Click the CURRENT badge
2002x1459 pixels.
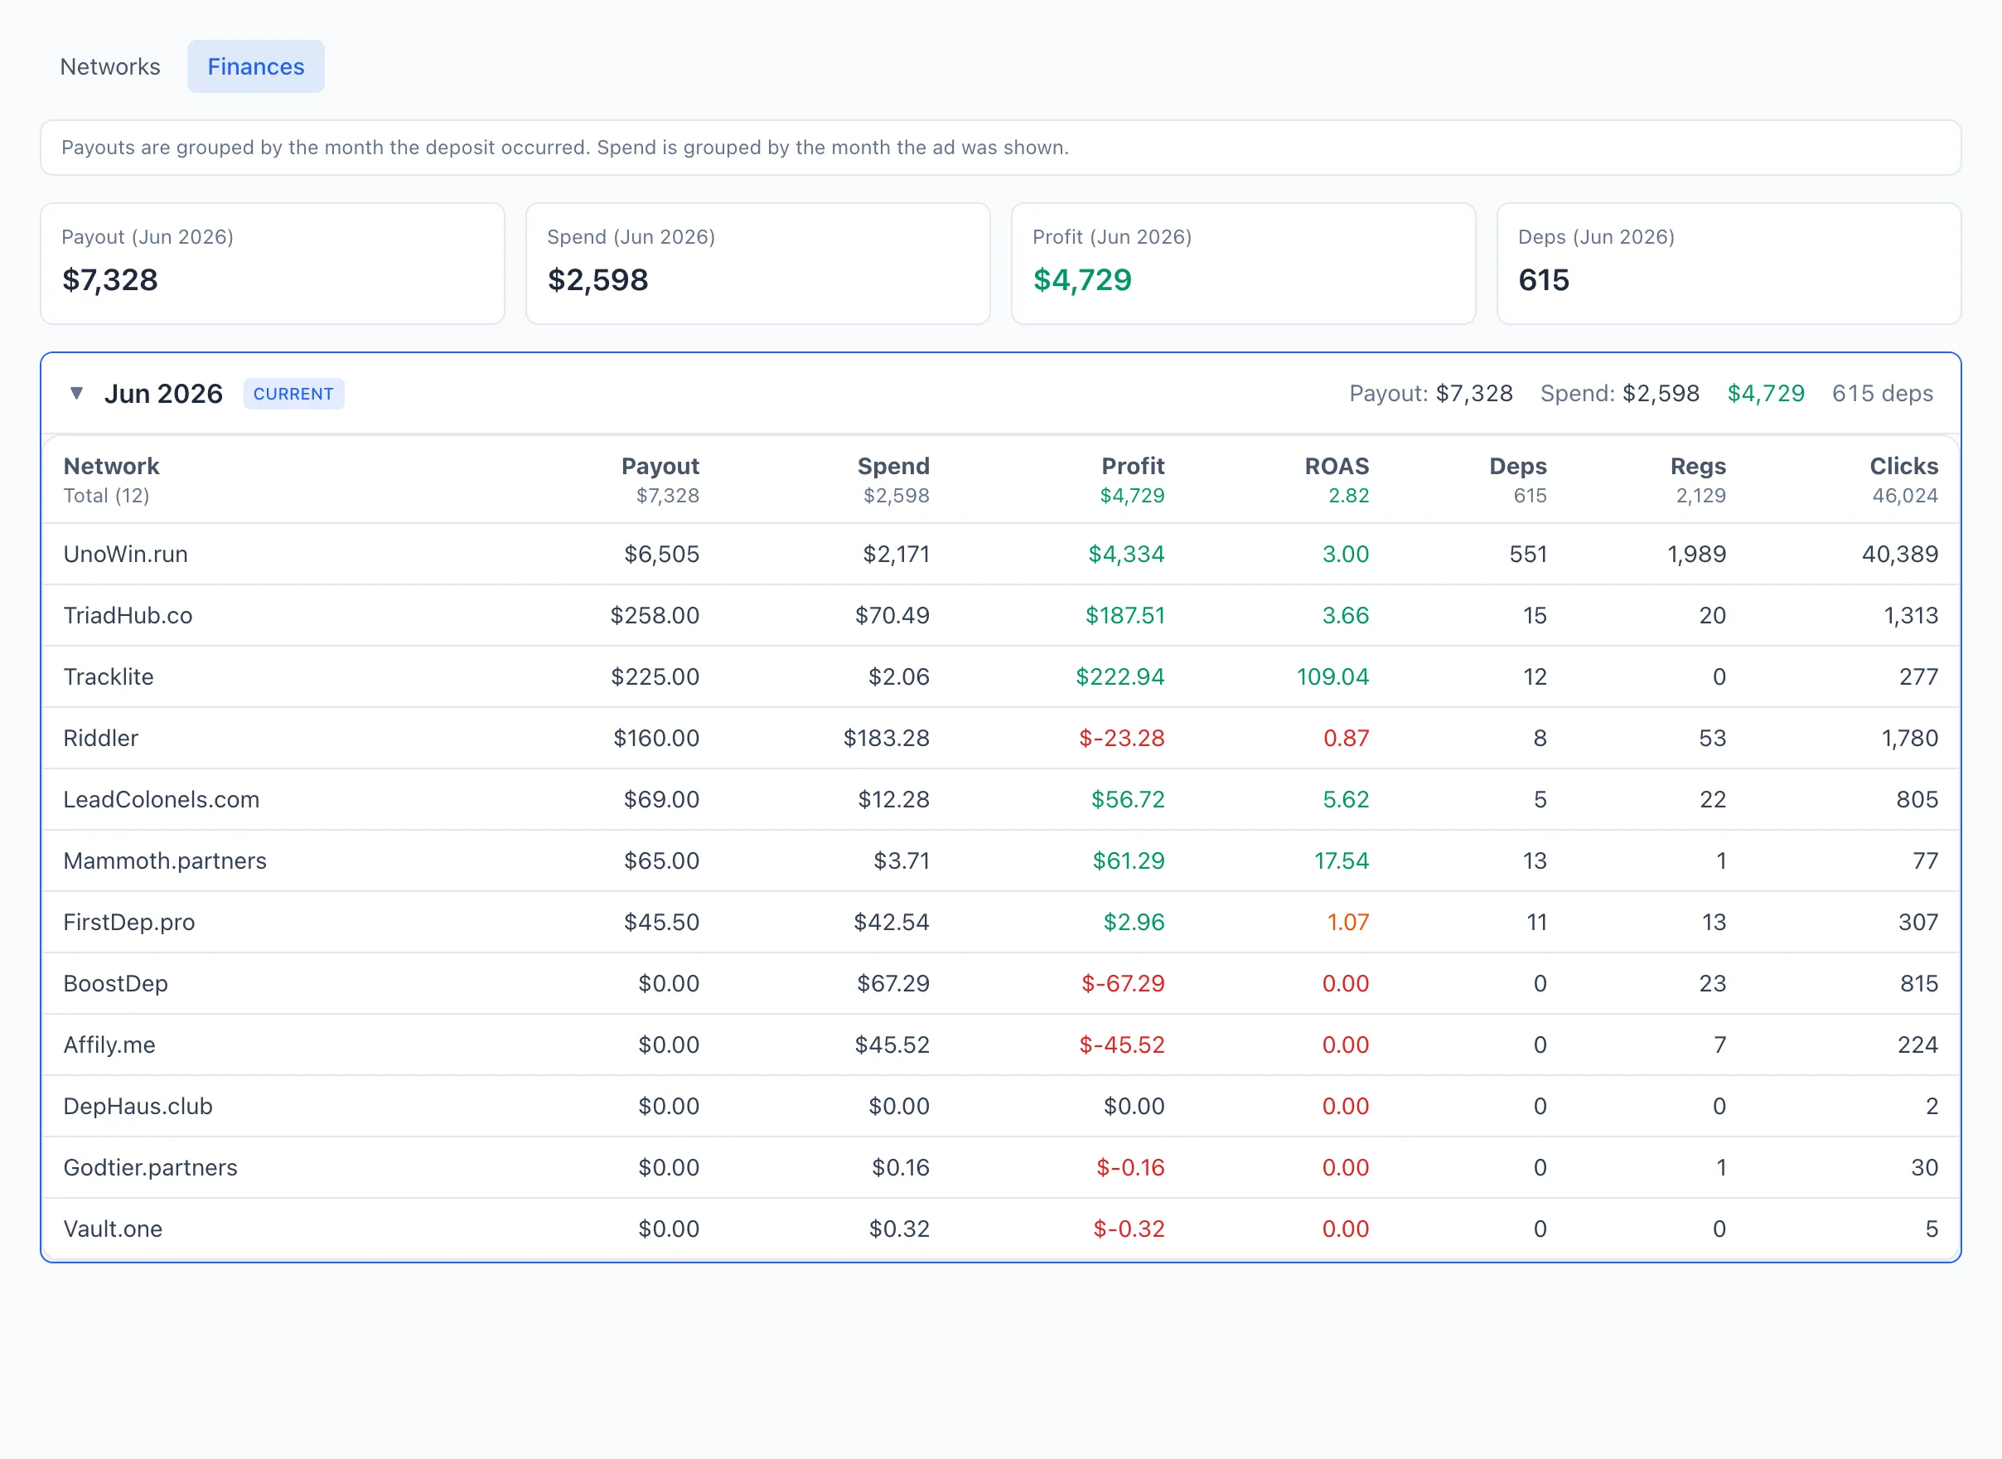click(294, 394)
